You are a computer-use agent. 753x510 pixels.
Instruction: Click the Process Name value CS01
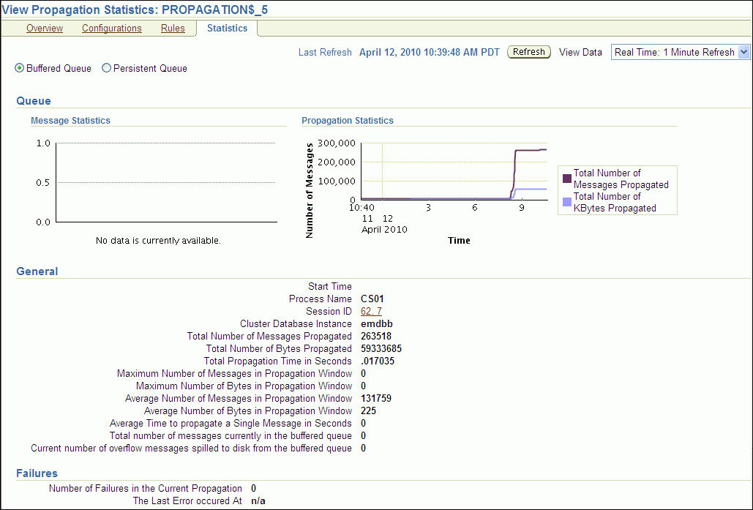coord(372,299)
